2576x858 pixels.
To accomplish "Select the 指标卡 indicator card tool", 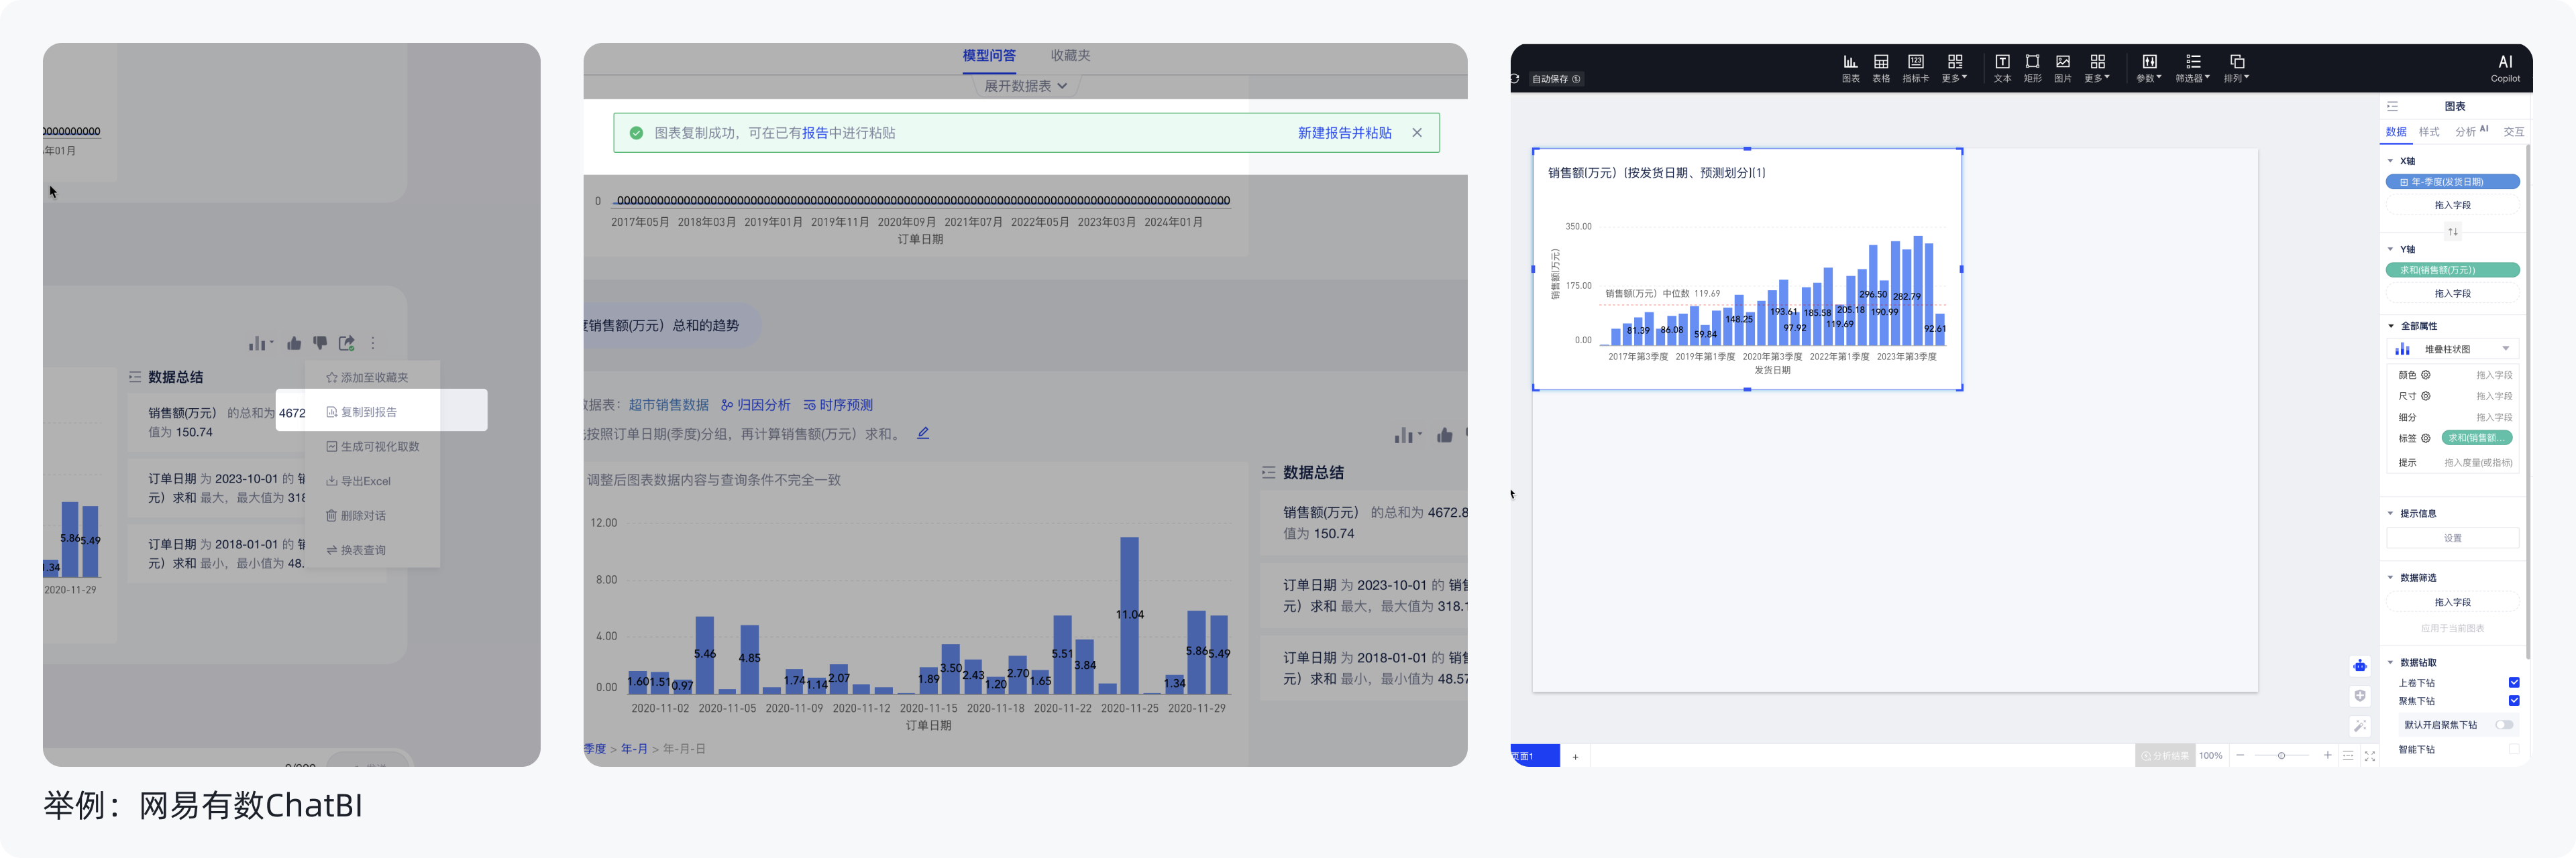I will (1916, 68).
